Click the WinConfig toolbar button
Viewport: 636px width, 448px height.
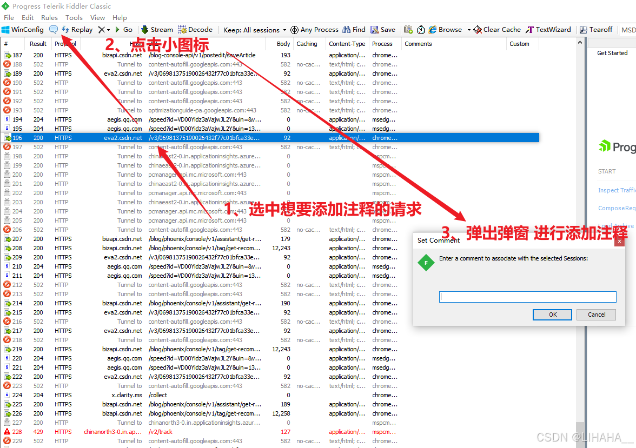coord(23,30)
